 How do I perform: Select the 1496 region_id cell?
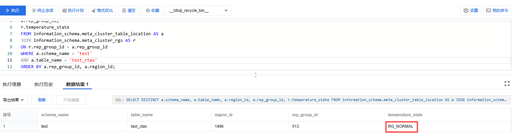click(x=250, y=126)
